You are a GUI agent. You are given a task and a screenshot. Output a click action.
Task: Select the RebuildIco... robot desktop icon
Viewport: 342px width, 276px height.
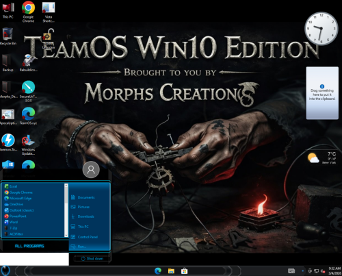click(x=28, y=63)
